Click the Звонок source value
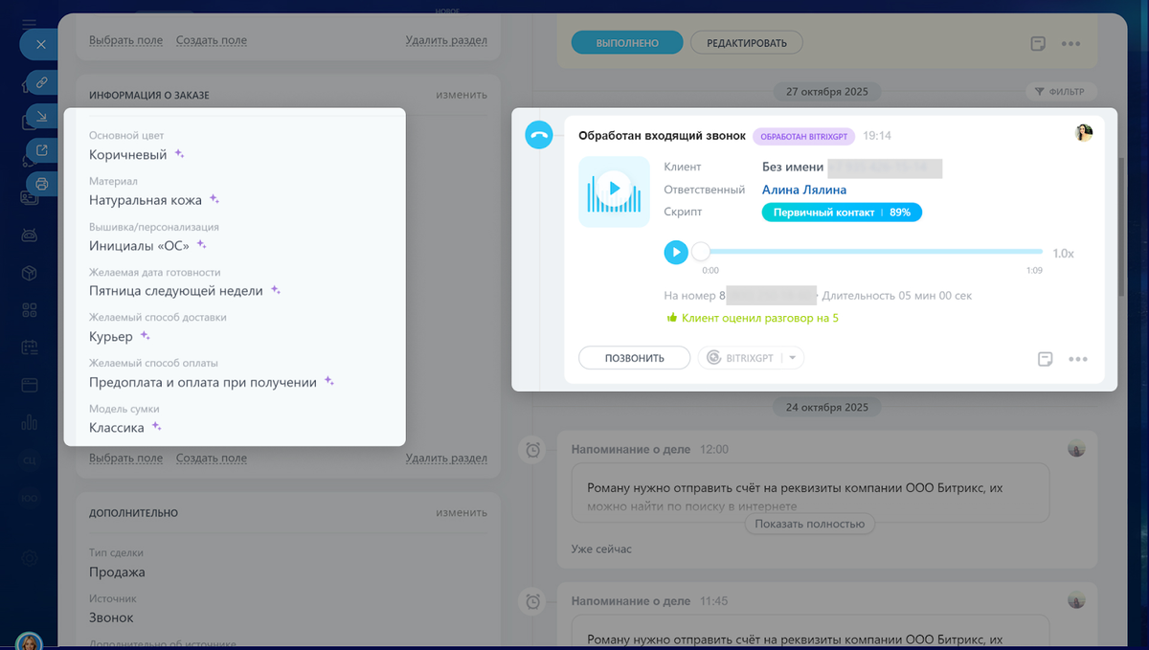1149x650 pixels. (x=111, y=617)
